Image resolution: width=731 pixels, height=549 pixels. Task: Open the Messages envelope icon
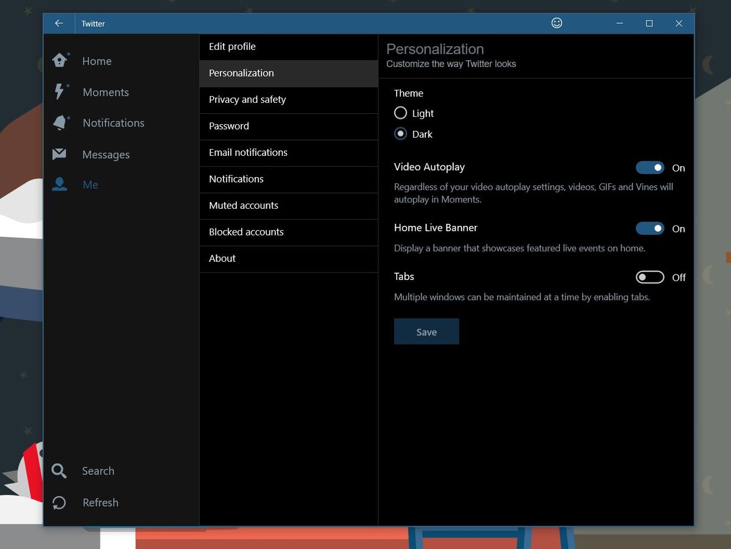click(59, 154)
